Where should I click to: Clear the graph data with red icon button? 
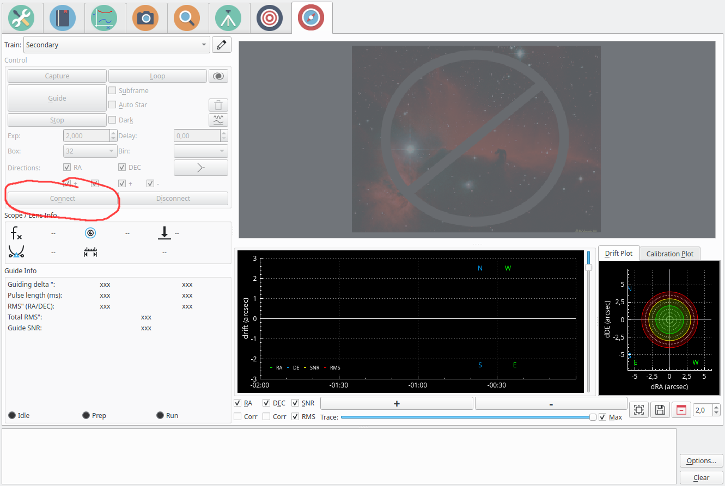681,410
